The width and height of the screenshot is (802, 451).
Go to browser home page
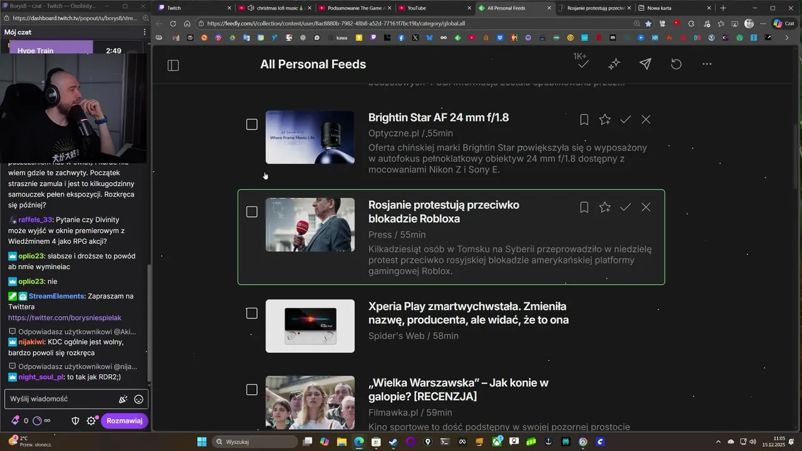(187, 24)
